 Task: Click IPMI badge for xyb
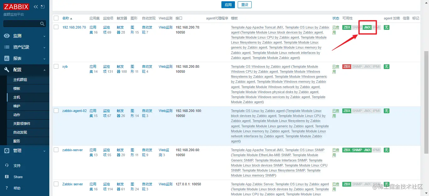pyautogui.click(x=376, y=67)
